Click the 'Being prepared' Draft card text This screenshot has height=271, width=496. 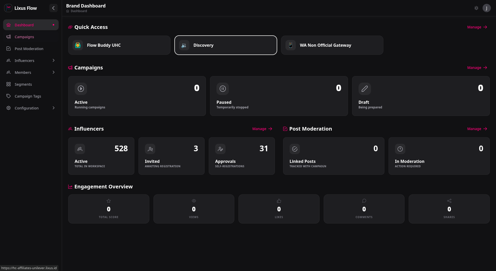coord(370,107)
